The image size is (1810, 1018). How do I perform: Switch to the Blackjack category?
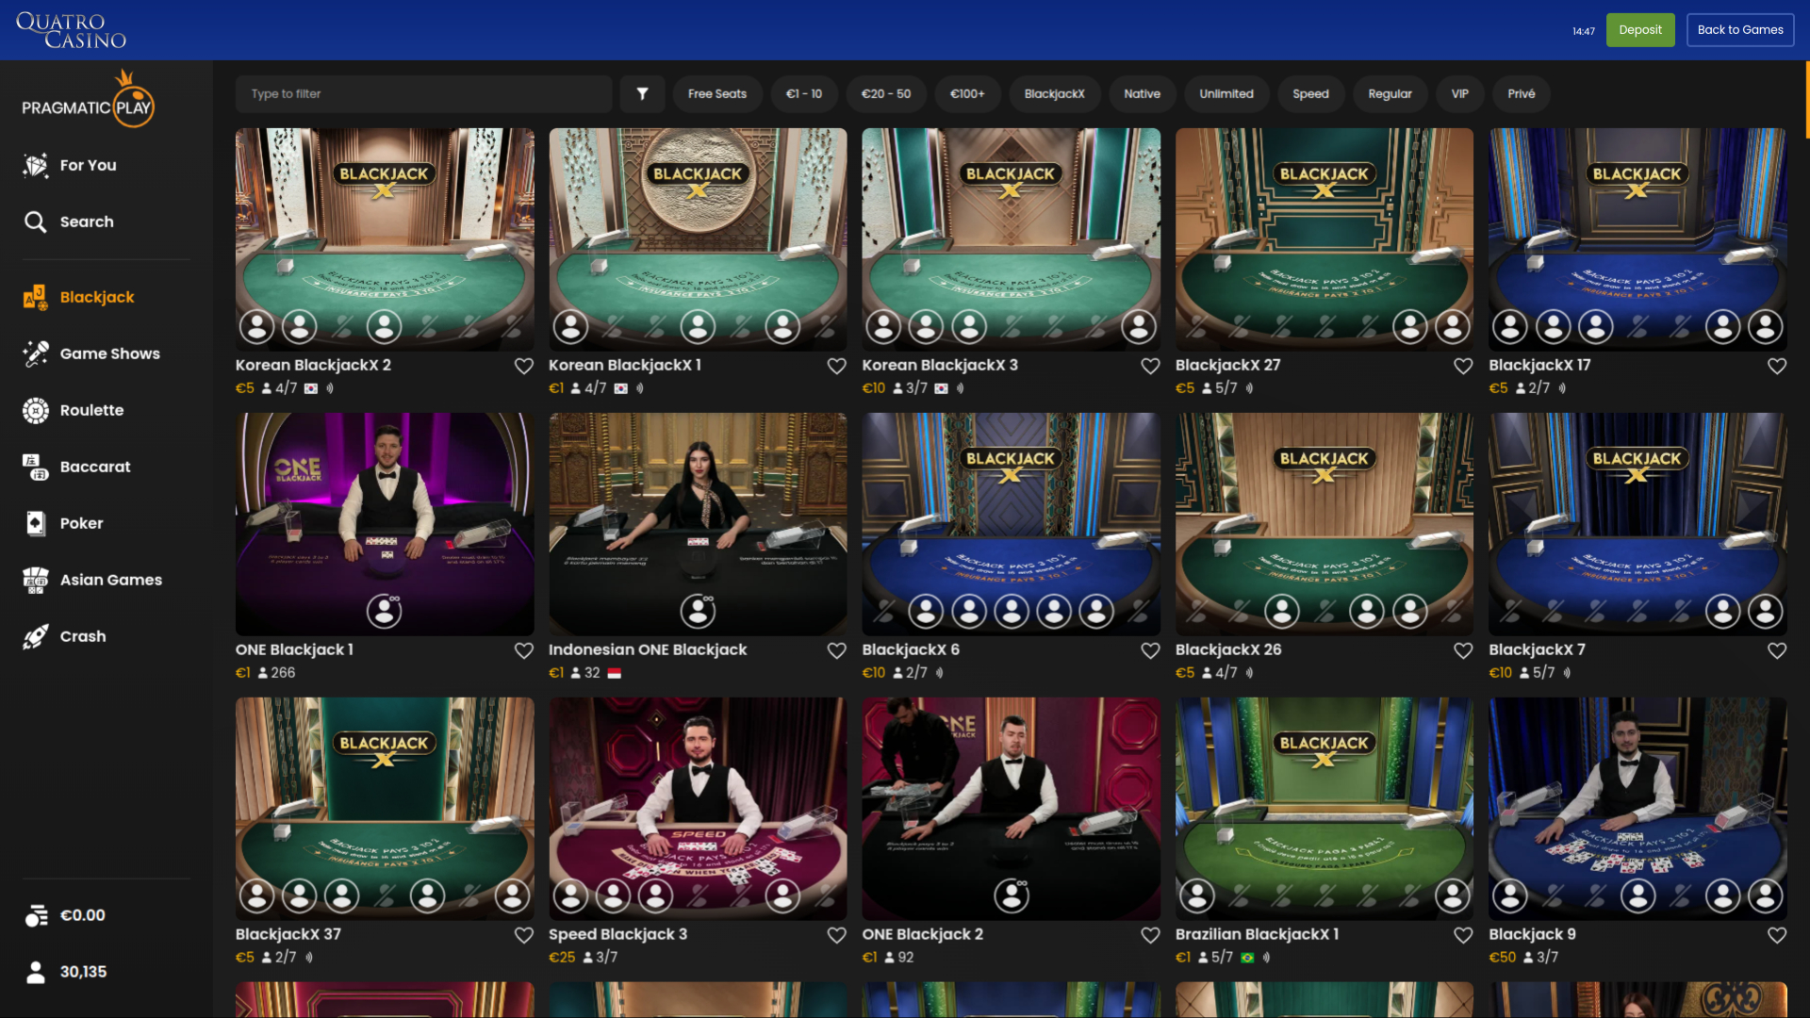[95, 297]
